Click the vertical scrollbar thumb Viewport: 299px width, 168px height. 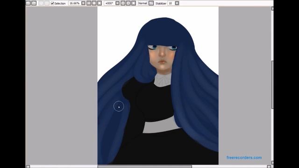[x=272, y=85]
